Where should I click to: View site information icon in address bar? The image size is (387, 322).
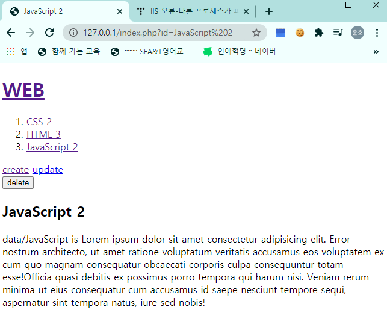pos(73,33)
